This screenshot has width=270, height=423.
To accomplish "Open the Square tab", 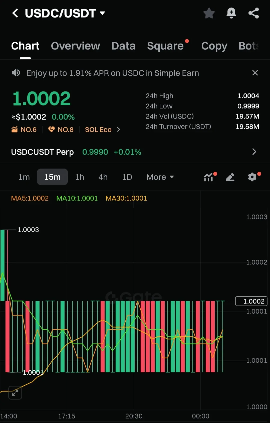I will tap(165, 46).
